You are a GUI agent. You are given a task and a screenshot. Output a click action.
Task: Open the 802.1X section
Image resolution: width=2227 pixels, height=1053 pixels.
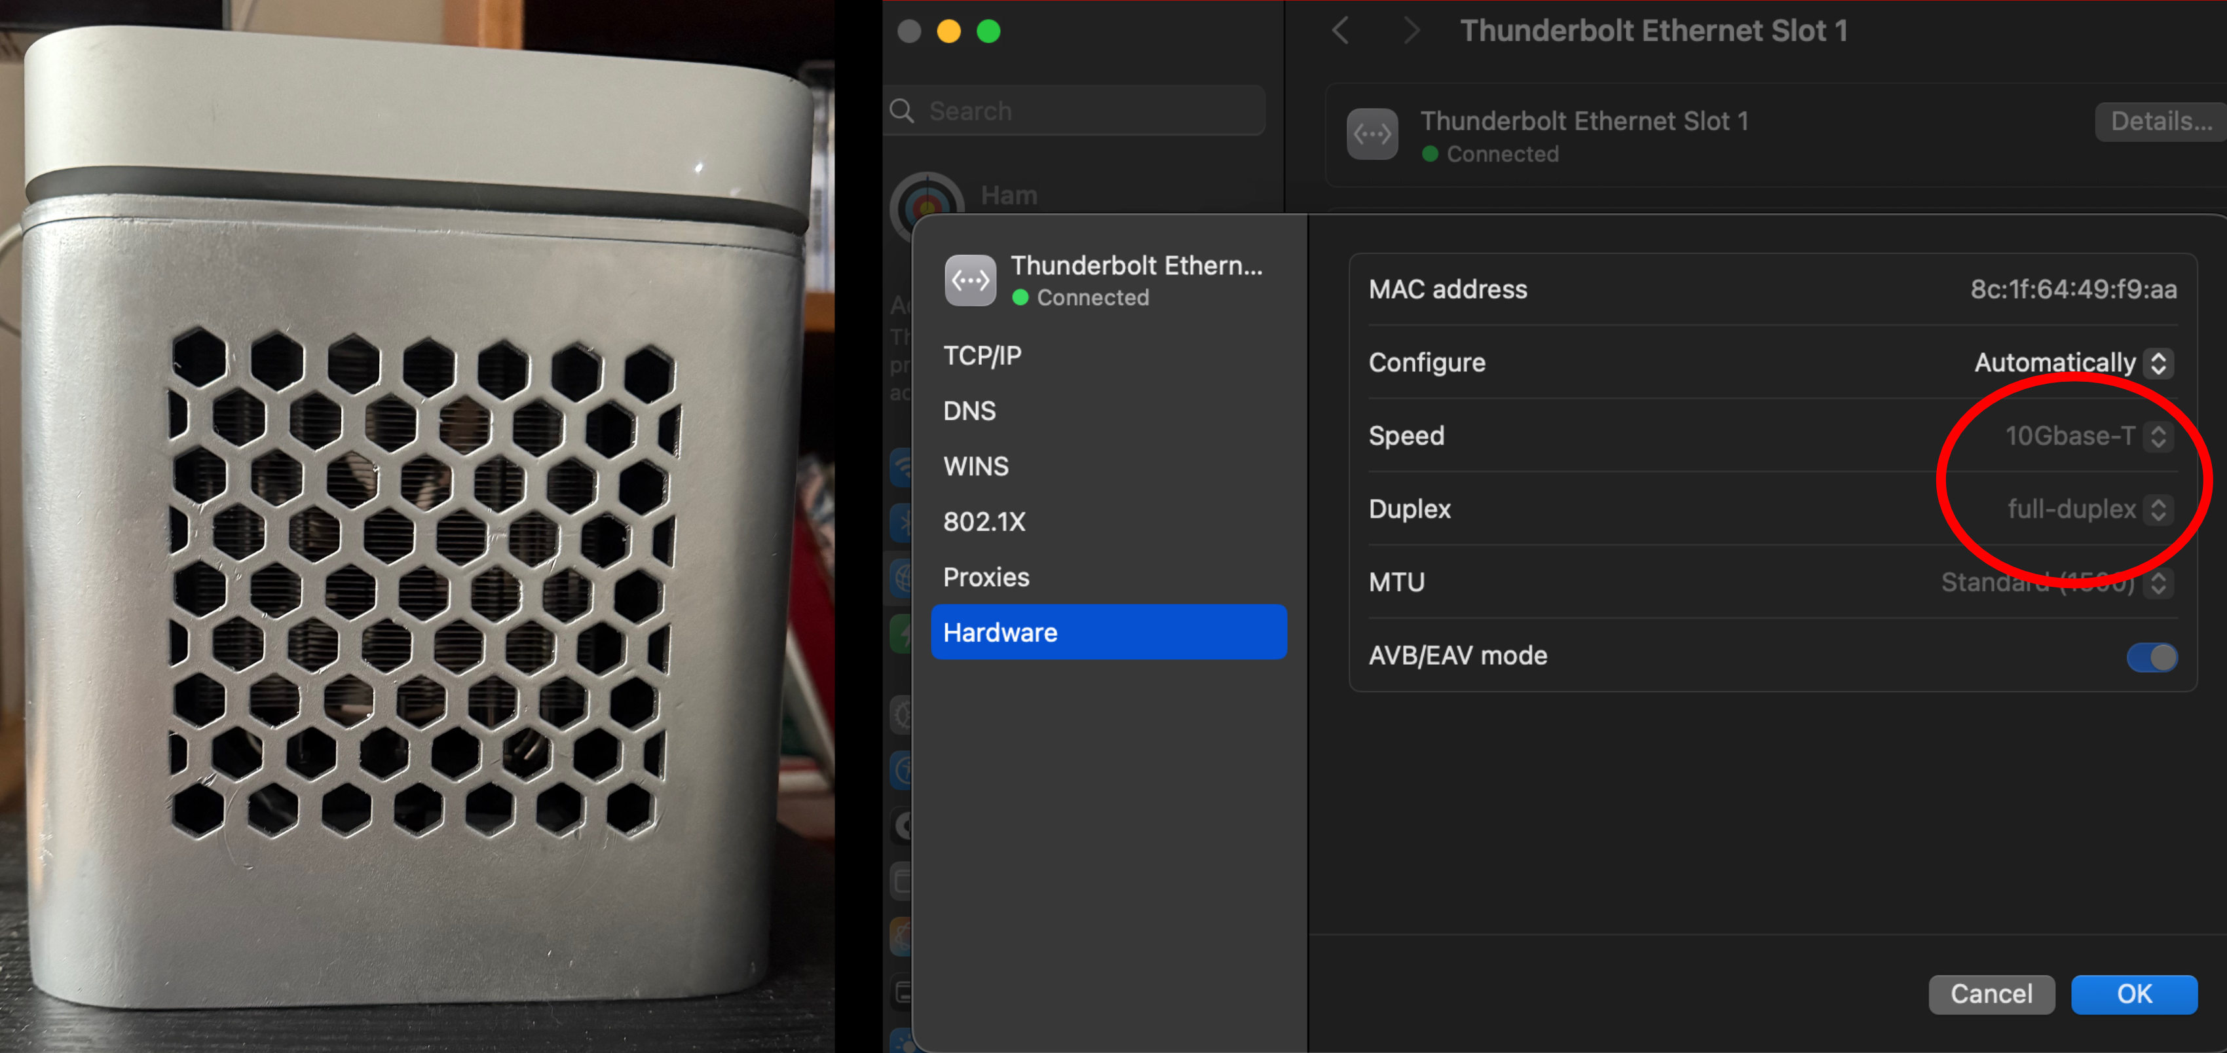[x=984, y=521]
